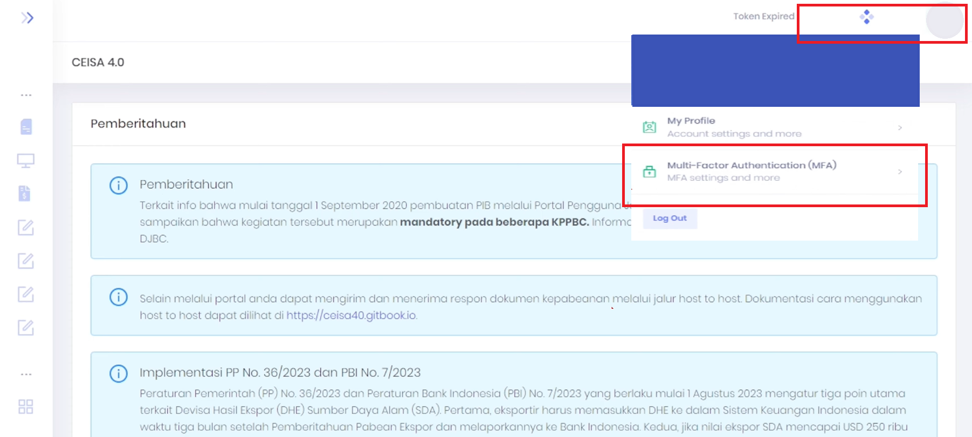Open the four-square grid icon in the sidebar
The height and width of the screenshot is (437, 972).
click(26, 407)
